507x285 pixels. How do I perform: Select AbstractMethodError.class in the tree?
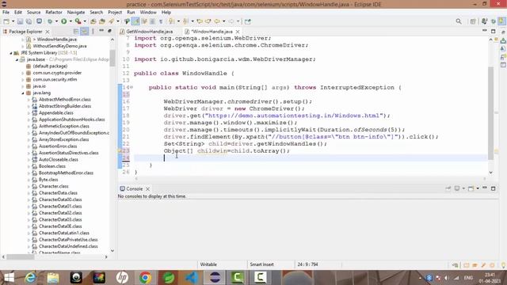(x=65, y=100)
